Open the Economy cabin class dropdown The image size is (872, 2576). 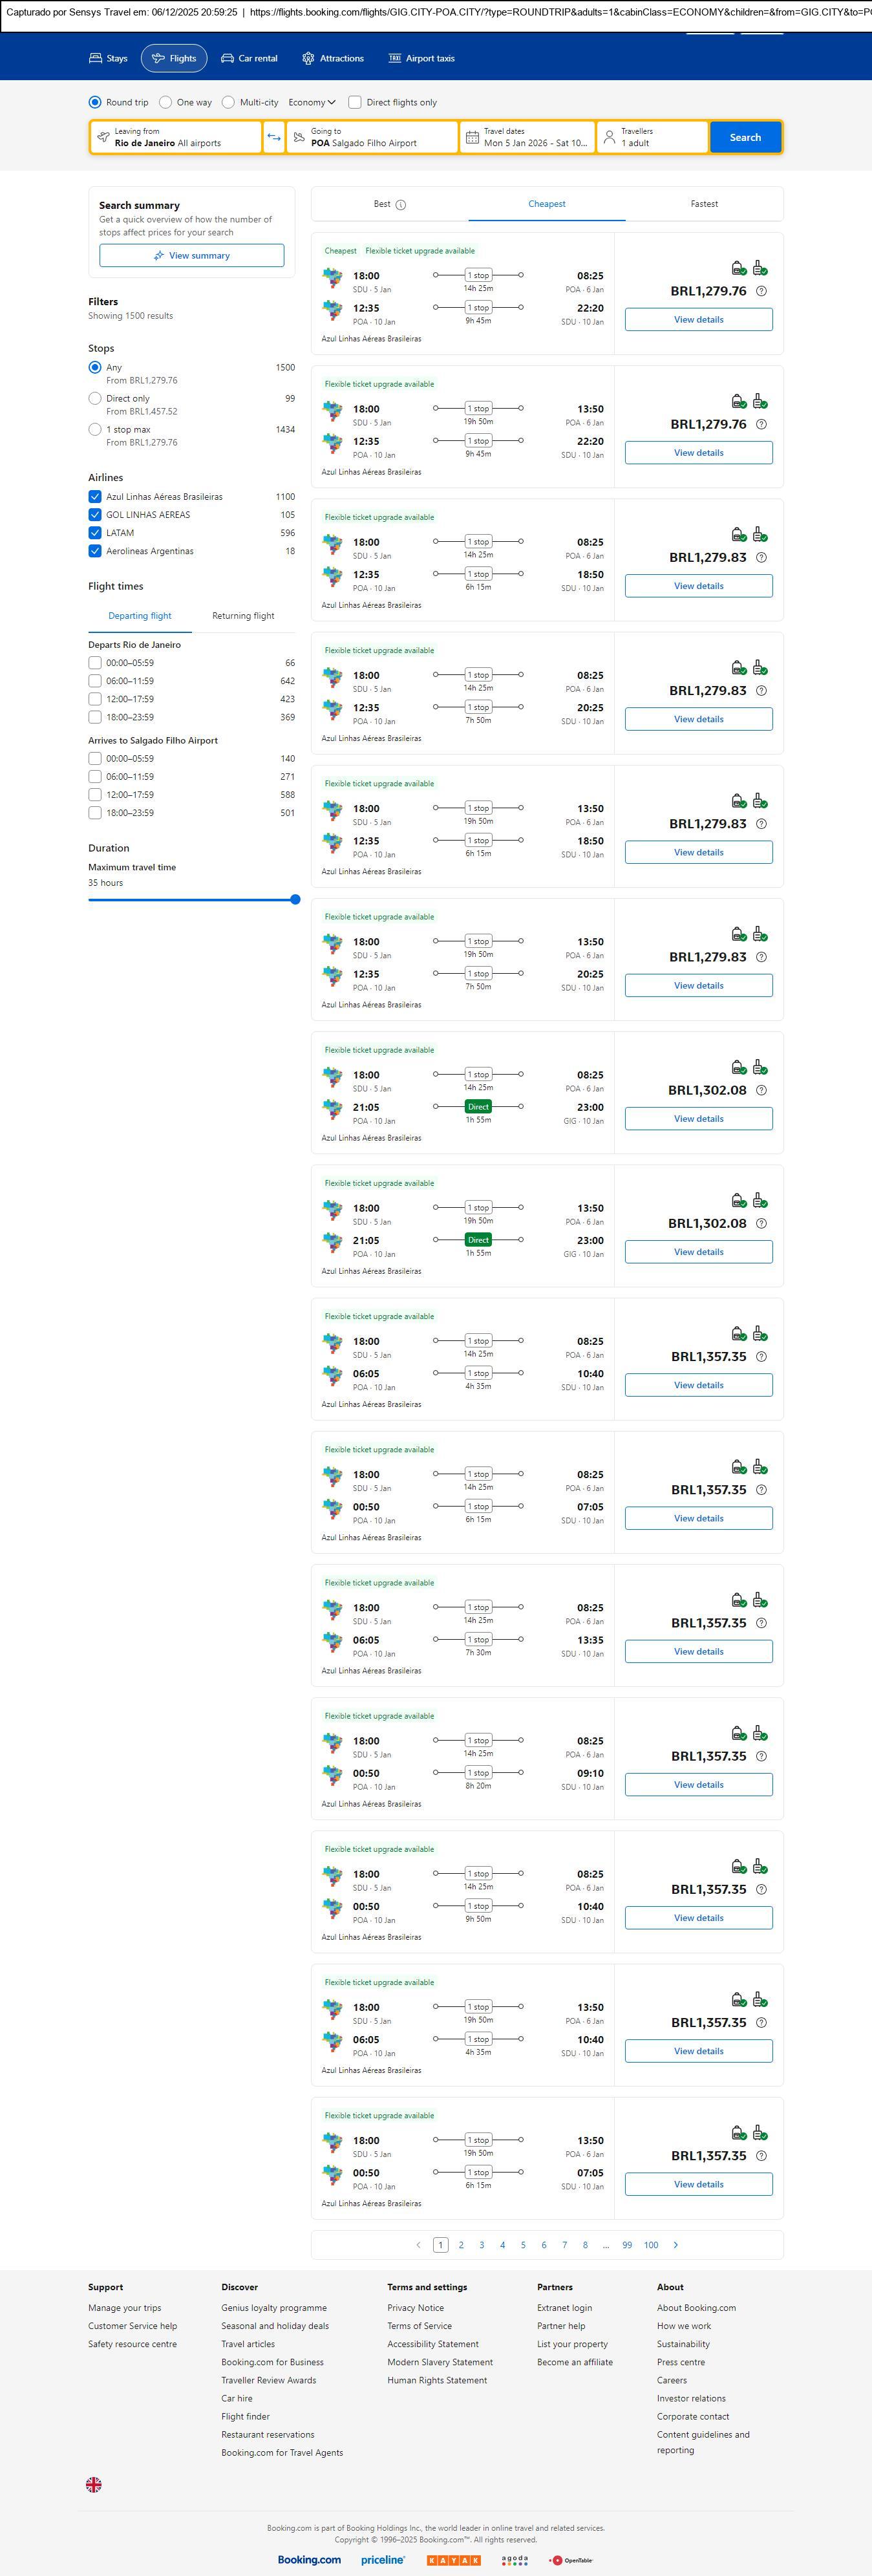(x=312, y=102)
